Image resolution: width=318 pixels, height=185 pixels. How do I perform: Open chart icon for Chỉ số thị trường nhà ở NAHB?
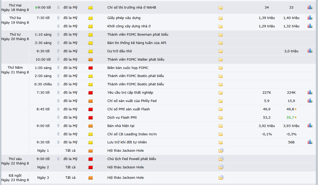coord(310,8)
